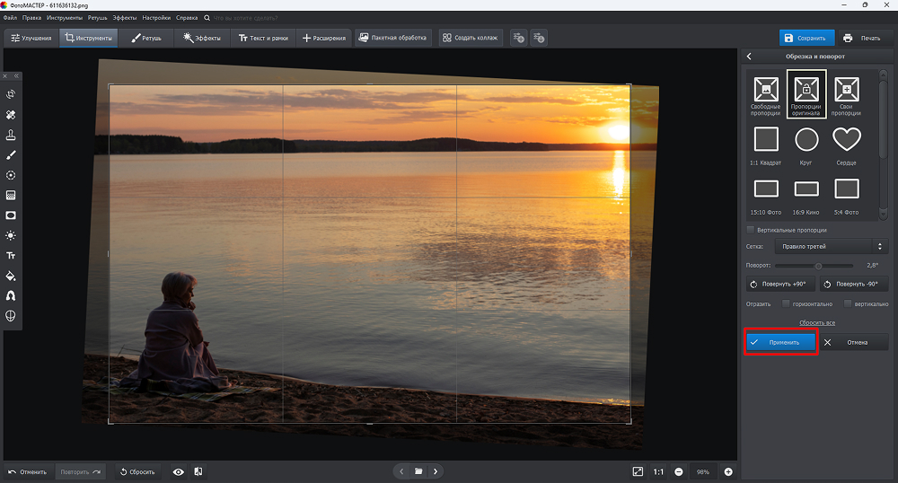Switch to Ретушь toolbar tab
898x483 pixels.
146,38
